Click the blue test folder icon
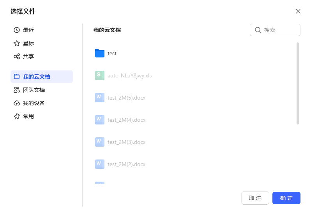This screenshot has height=212, width=311. pyautogui.click(x=100, y=53)
